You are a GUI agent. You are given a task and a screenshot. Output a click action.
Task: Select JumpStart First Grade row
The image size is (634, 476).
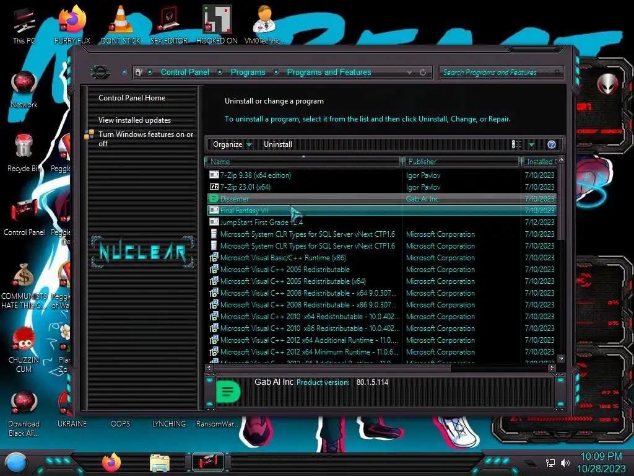tap(382, 223)
